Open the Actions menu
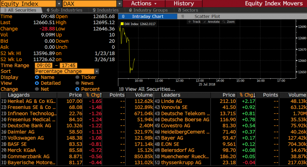This screenshot has width=307, height=167. (x=144, y=4)
